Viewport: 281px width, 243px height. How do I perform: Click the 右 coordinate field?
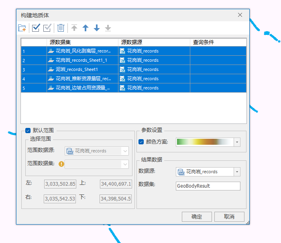[x=60, y=199]
